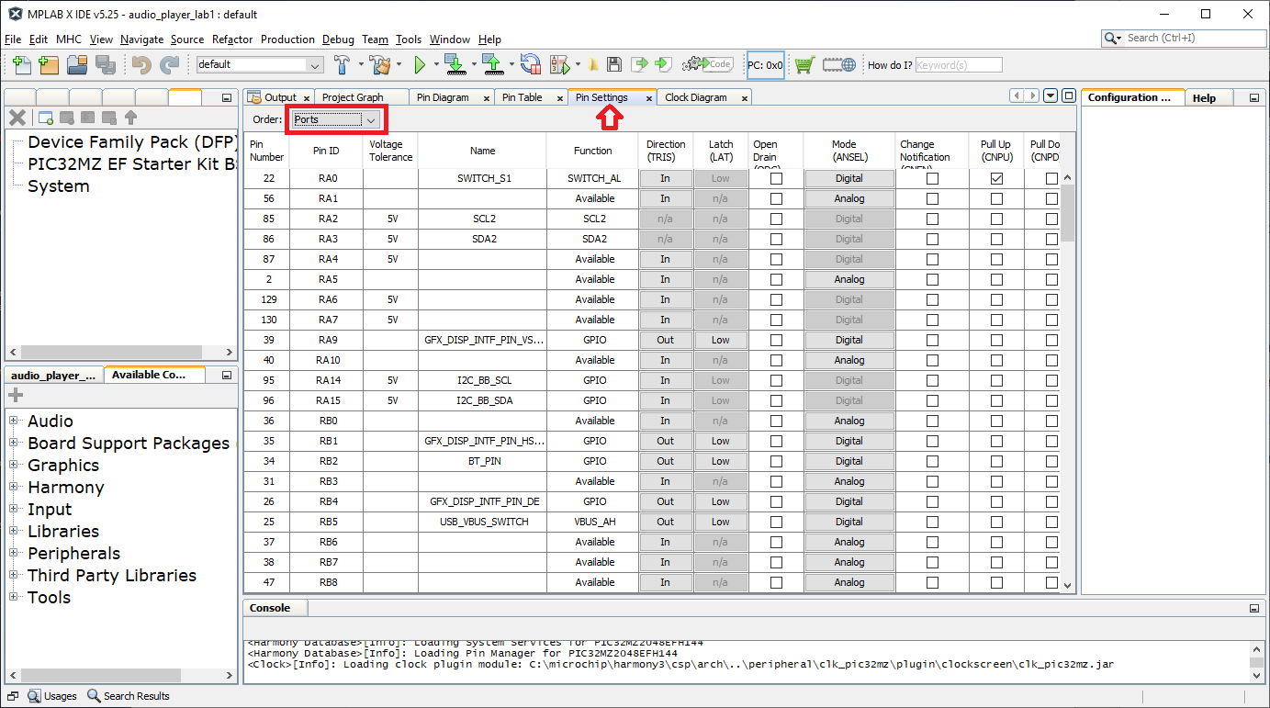Click the Open Project folder icon

pos(77,64)
